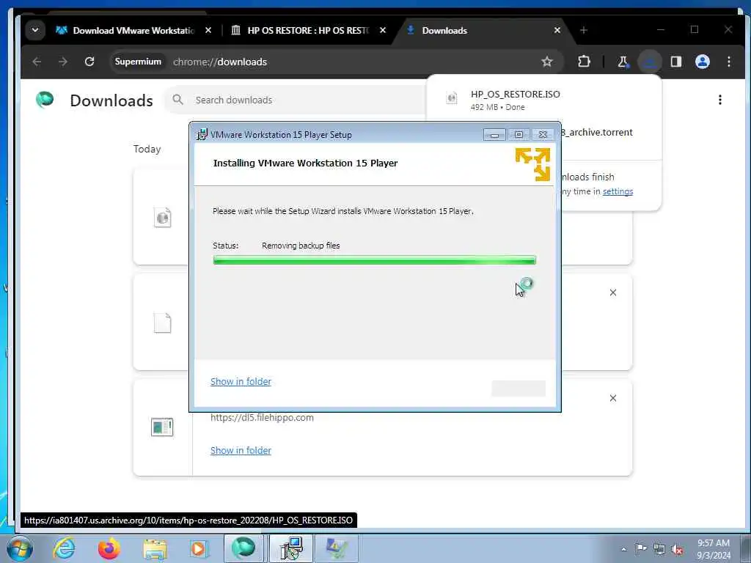Open the tab search dropdown arrow

[x=35, y=30]
